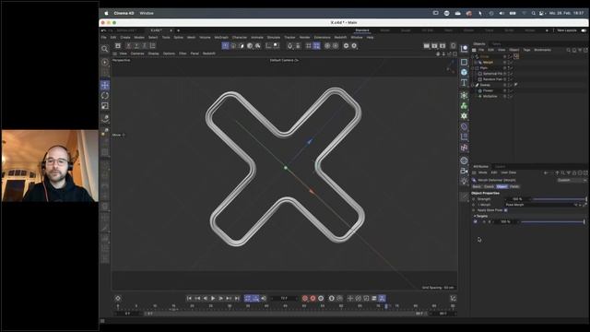
Task: Click the attribute manager lock icon
Action: [574, 172]
